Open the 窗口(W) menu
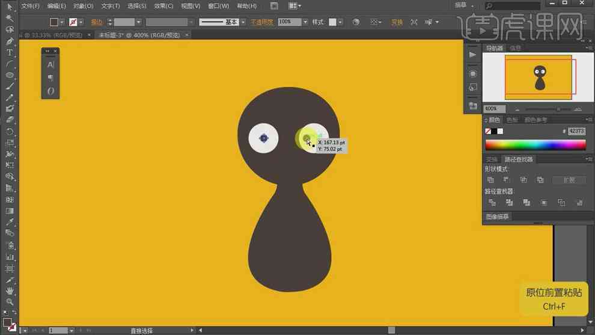 [219, 6]
